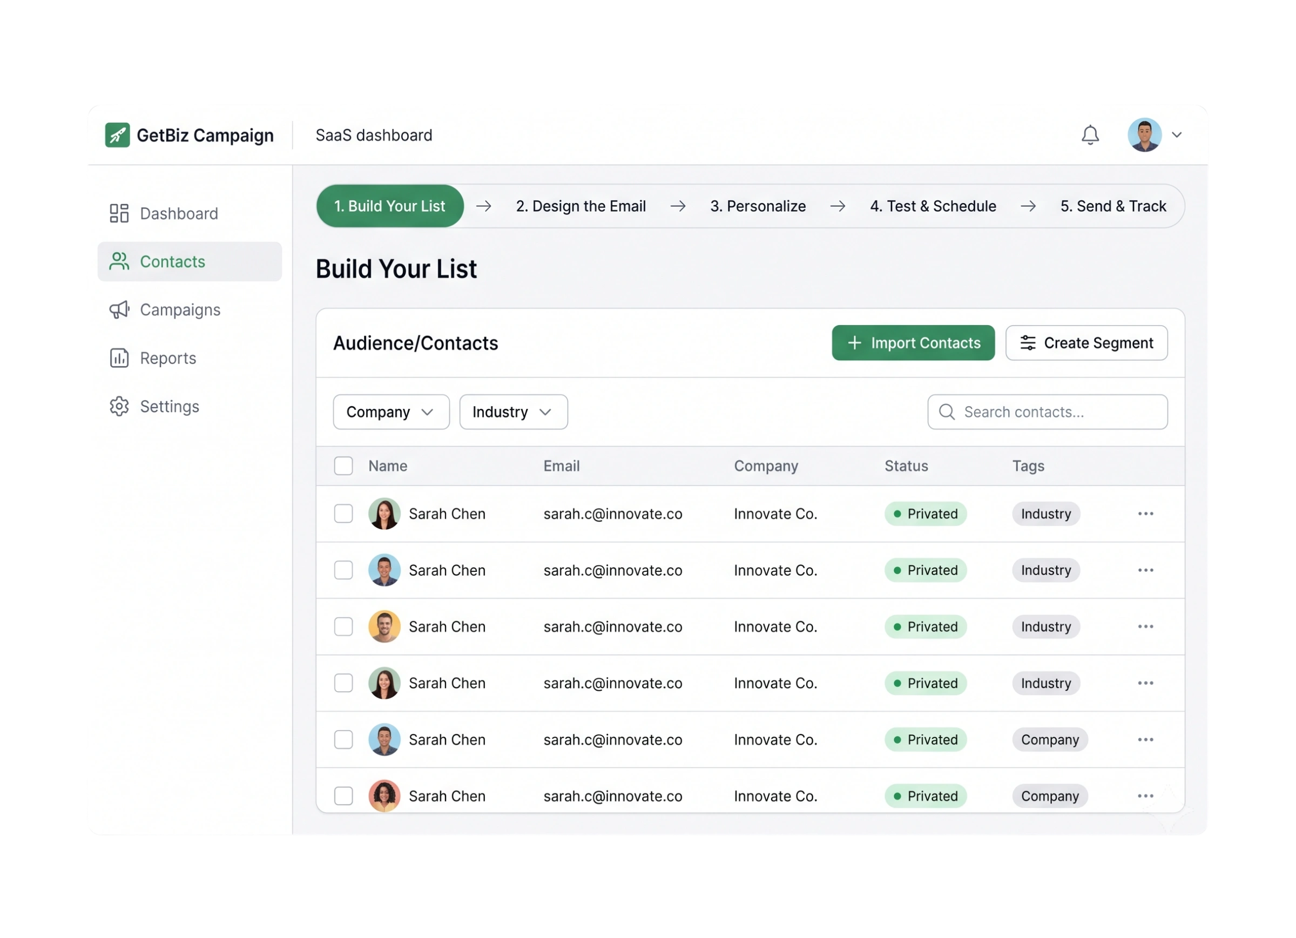Screen dimensions: 1296x938
Task: Click the search magnifier icon
Action: pos(947,412)
